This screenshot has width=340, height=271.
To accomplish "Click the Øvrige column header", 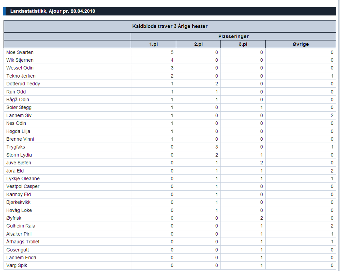I will tap(300, 44).
